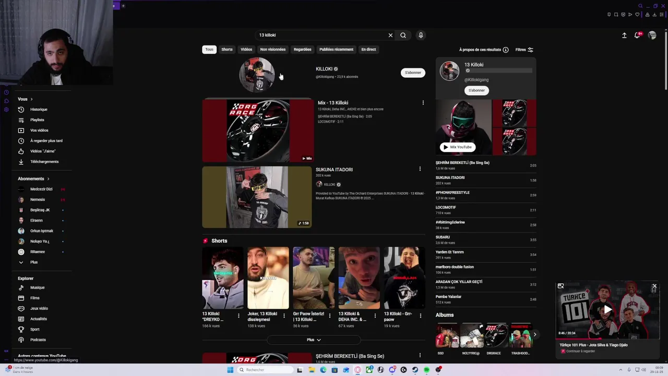Select Publiées récemment filter chip

pyautogui.click(x=337, y=50)
